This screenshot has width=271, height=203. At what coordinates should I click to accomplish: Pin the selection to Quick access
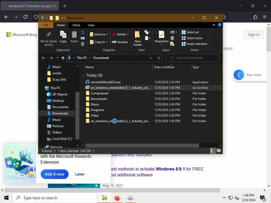click(49, 38)
